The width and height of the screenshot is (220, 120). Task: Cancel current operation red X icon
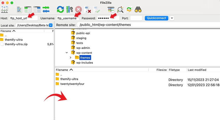78,10
